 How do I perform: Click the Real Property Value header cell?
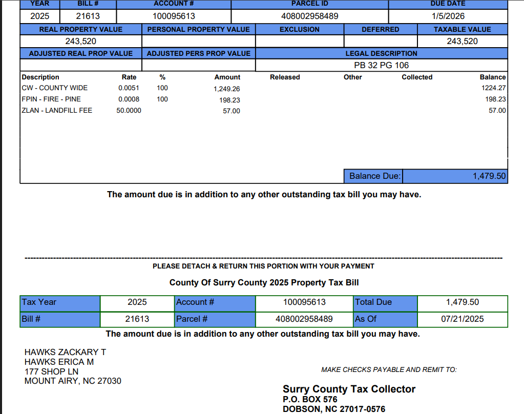pos(80,29)
